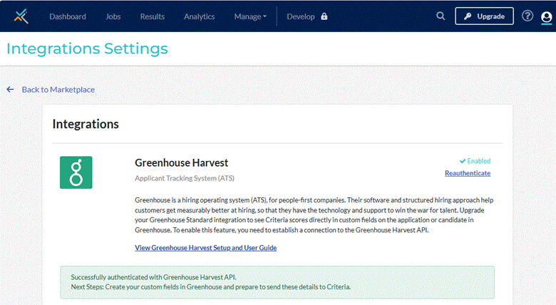This screenshot has width=556, height=305.
Task: Click the Integrations section heading
Action: coord(86,124)
